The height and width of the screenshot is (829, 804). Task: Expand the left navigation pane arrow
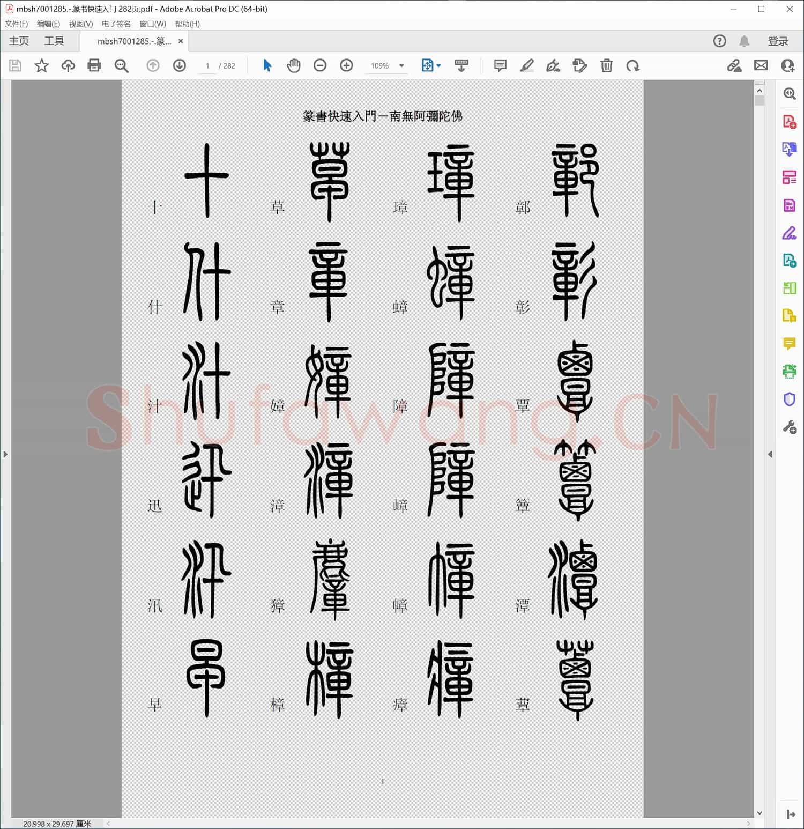pos(5,454)
